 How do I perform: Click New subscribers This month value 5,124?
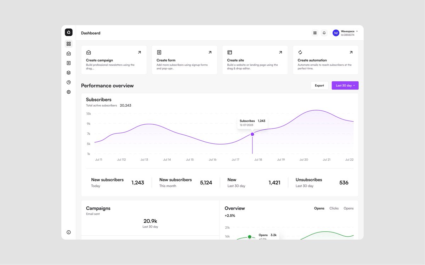[206, 183]
